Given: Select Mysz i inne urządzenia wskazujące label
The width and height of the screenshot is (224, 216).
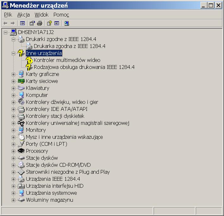Looking at the screenshot, I should 64,137.
